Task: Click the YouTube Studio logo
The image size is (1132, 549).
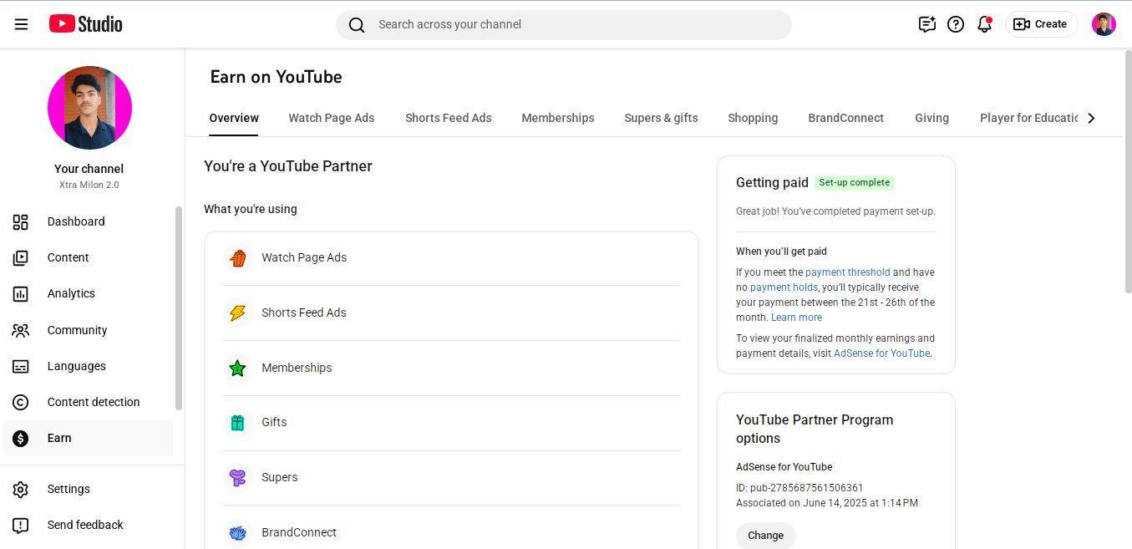Action: click(85, 24)
